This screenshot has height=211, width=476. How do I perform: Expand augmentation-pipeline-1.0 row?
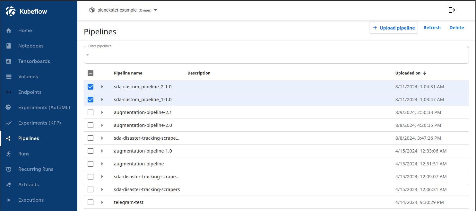(x=102, y=151)
